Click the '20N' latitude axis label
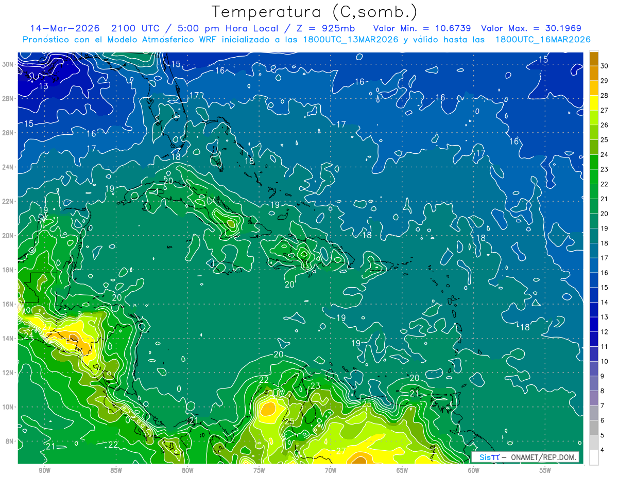Viewport: 618px width, 477px height. 8,235
